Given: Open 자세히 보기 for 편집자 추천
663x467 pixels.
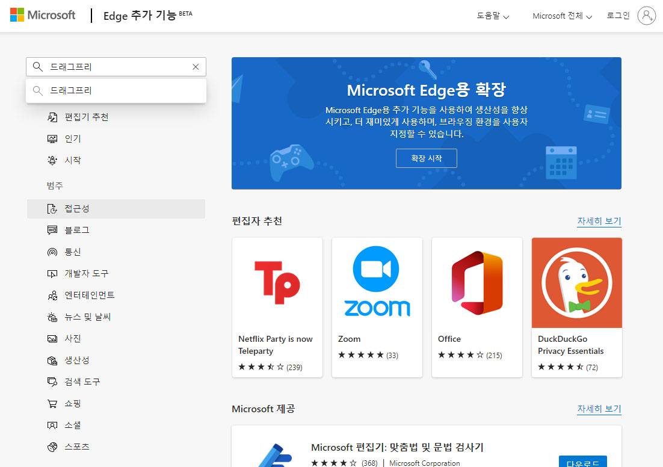Looking at the screenshot, I should pos(599,221).
